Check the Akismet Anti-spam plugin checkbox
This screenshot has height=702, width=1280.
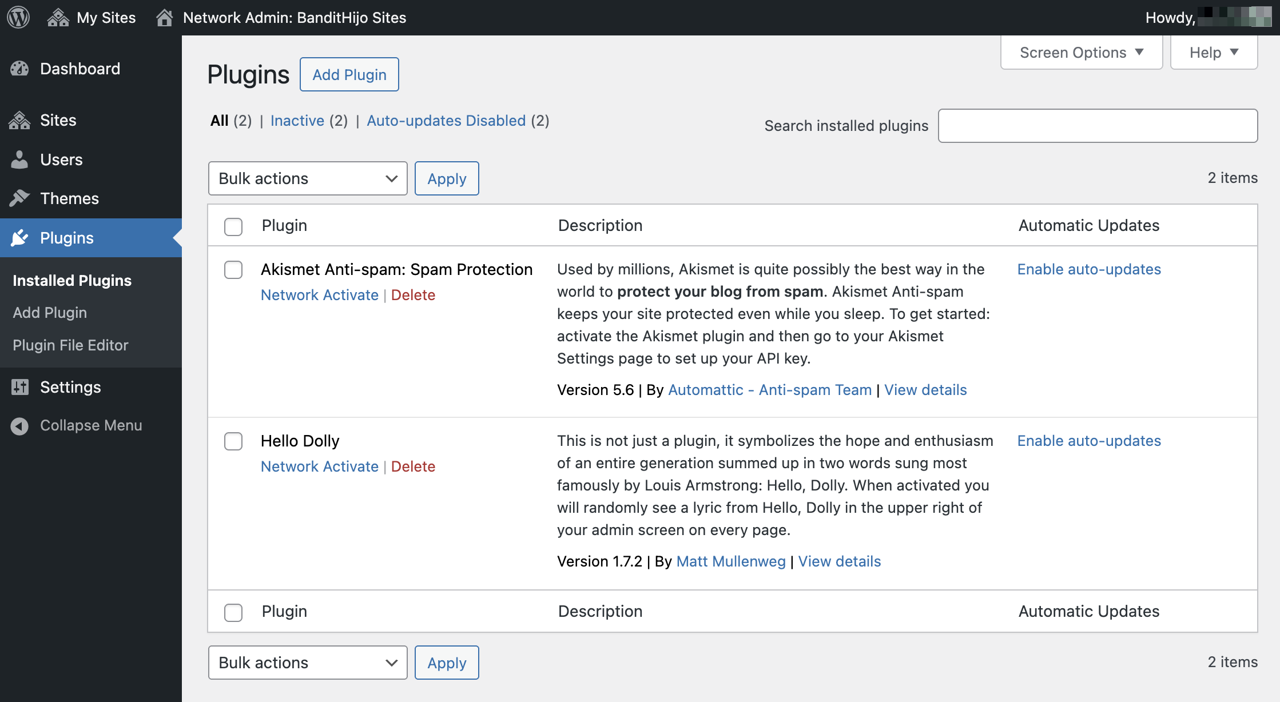[x=233, y=270]
